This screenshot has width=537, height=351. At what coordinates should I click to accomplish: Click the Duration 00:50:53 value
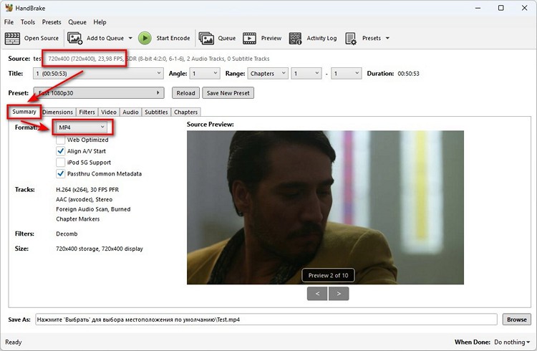pyautogui.click(x=408, y=73)
